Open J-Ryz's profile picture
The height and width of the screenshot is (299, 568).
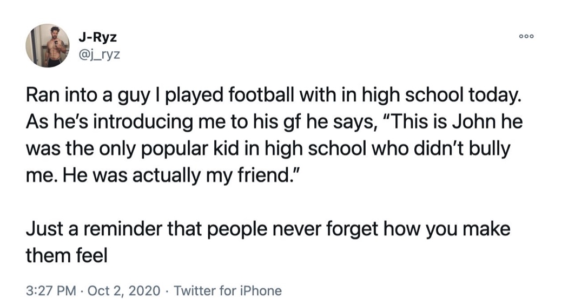(48, 45)
